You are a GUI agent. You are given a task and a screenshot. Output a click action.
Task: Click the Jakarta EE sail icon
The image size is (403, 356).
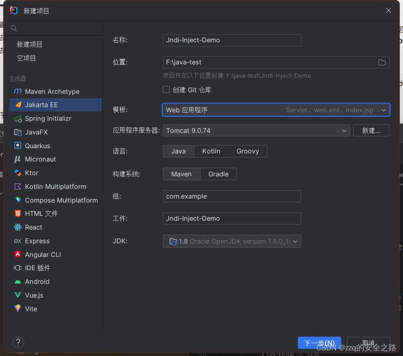click(x=18, y=105)
